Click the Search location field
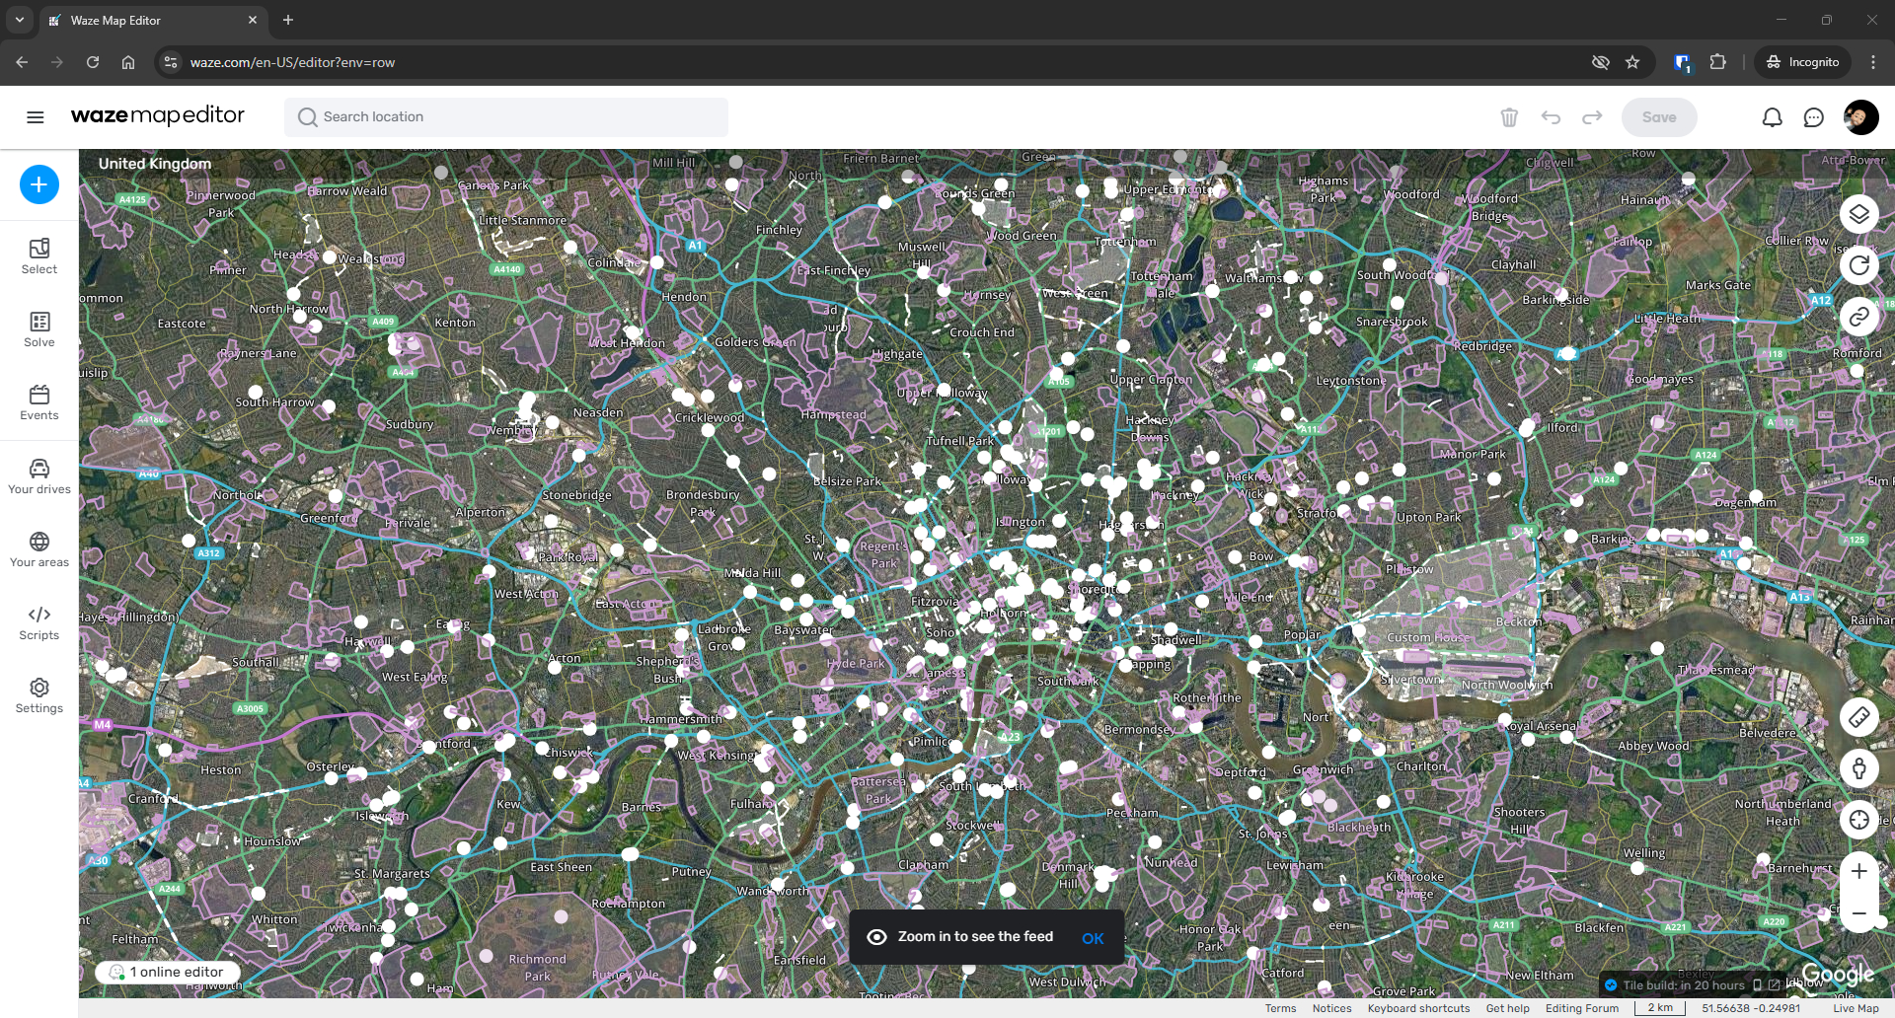This screenshot has width=1895, height=1018. pyautogui.click(x=506, y=117)
